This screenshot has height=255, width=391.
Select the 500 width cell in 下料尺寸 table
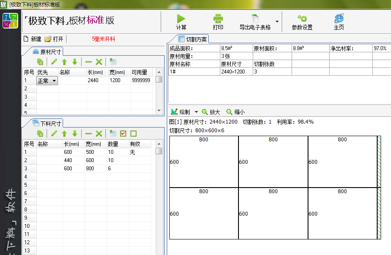96,152
